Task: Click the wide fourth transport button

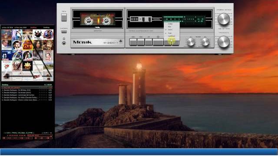Action: click(x=158, y=42)
